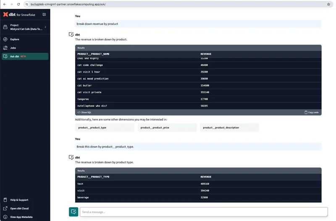Select the cat code challenge row

point(198,65)
